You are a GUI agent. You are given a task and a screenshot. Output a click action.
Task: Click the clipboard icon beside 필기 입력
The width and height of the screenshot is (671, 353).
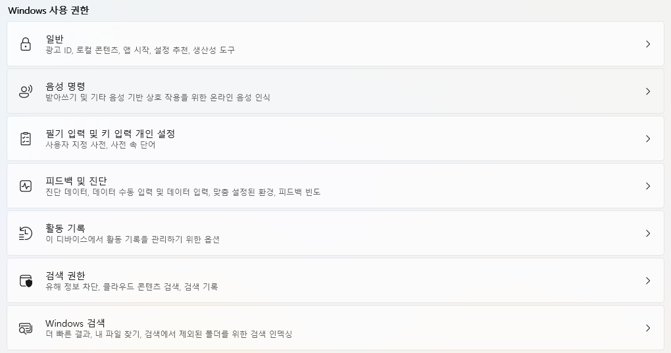click(x=26, y=139)
